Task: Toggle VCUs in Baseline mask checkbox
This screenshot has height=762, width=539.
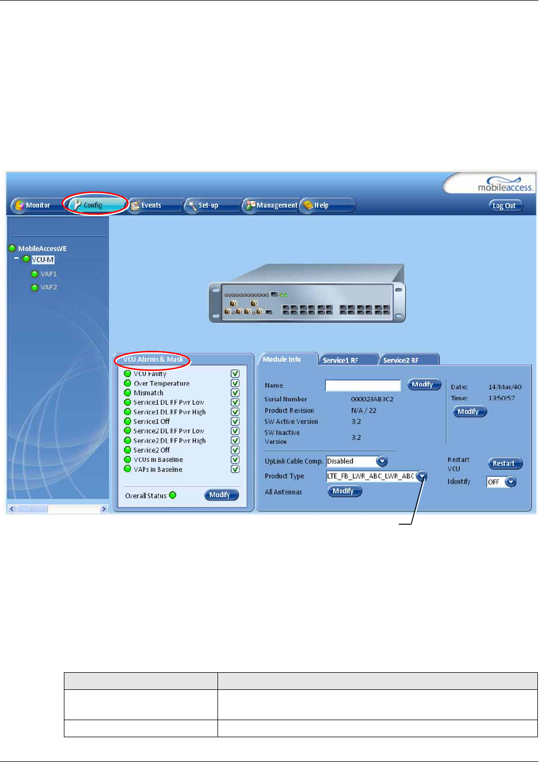Action: pyautogui.click(x=235, y=460)
